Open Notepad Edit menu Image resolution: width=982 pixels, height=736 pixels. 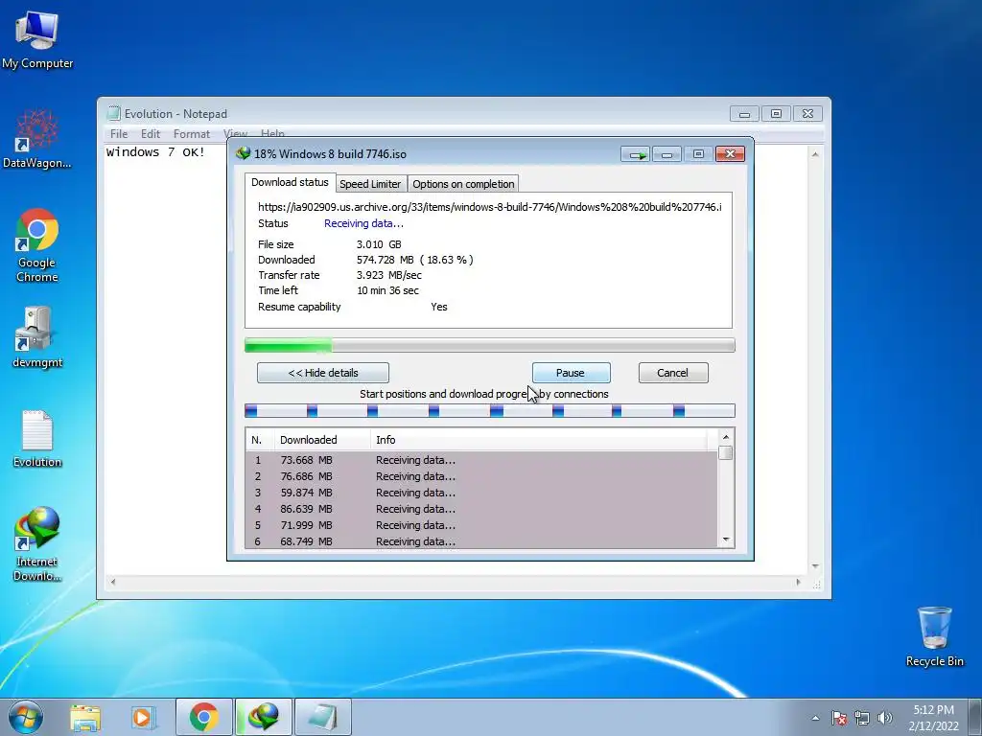151,134
